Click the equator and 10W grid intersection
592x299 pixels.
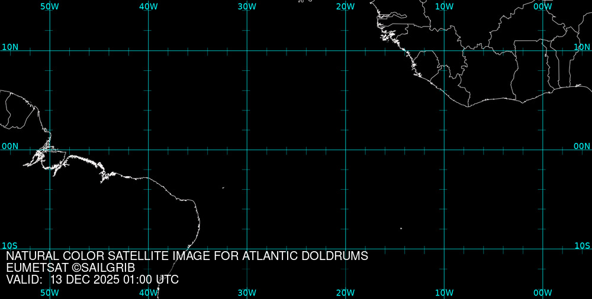tap(444, 149)
